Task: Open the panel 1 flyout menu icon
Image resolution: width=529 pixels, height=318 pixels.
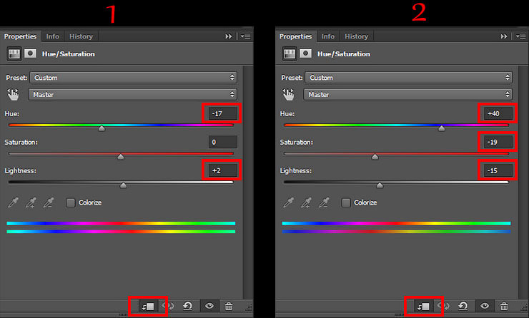Action: pyautogui.click(x=246, y=36)
